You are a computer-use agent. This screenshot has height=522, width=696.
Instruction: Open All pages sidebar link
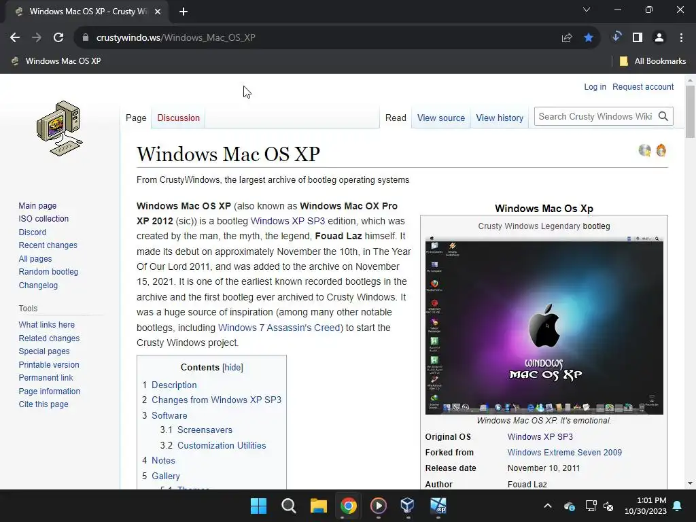35,259
